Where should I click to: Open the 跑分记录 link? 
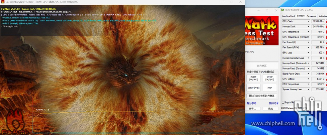[274, 103]
